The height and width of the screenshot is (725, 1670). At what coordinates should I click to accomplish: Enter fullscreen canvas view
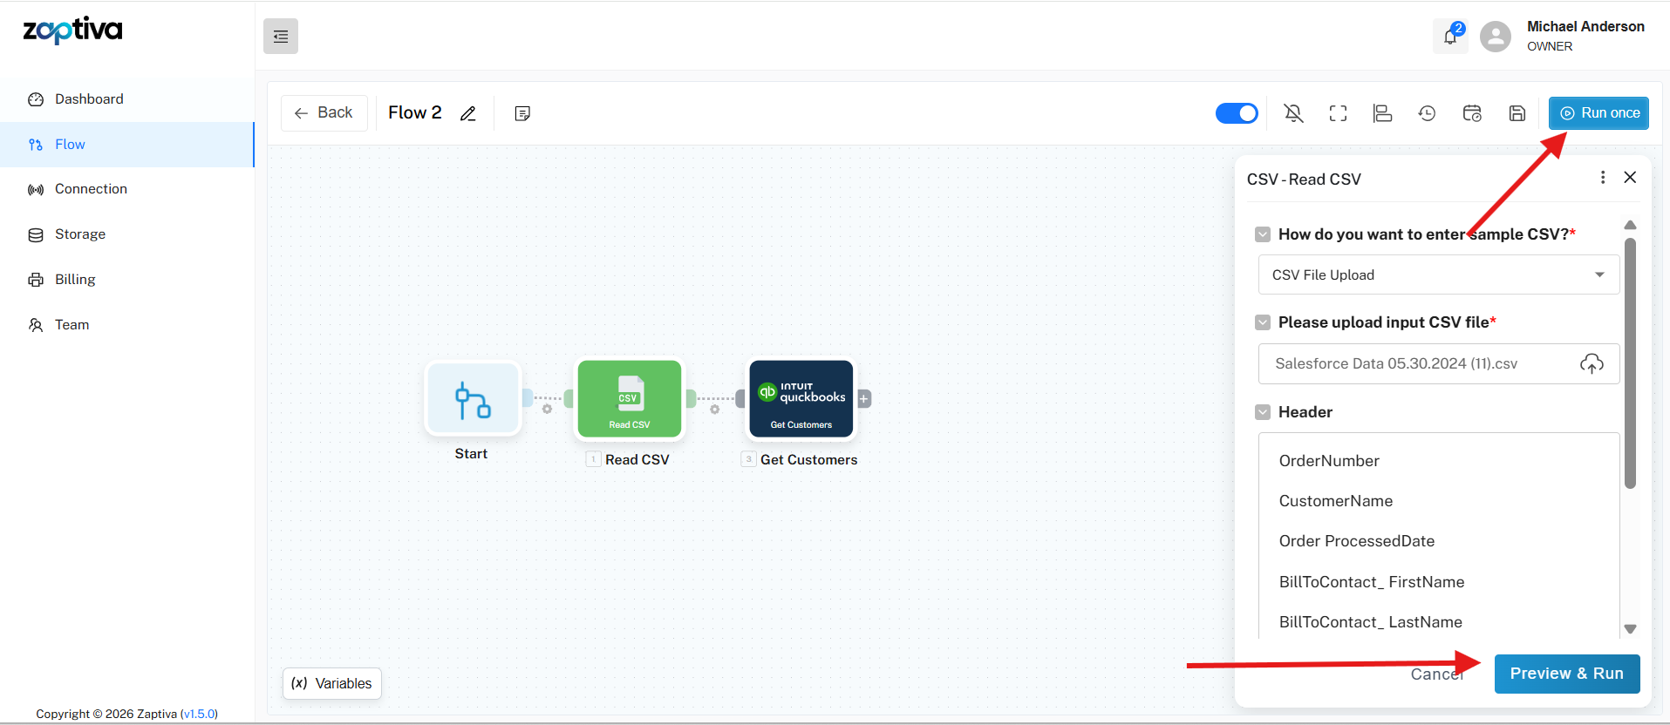pos(1338,113)
